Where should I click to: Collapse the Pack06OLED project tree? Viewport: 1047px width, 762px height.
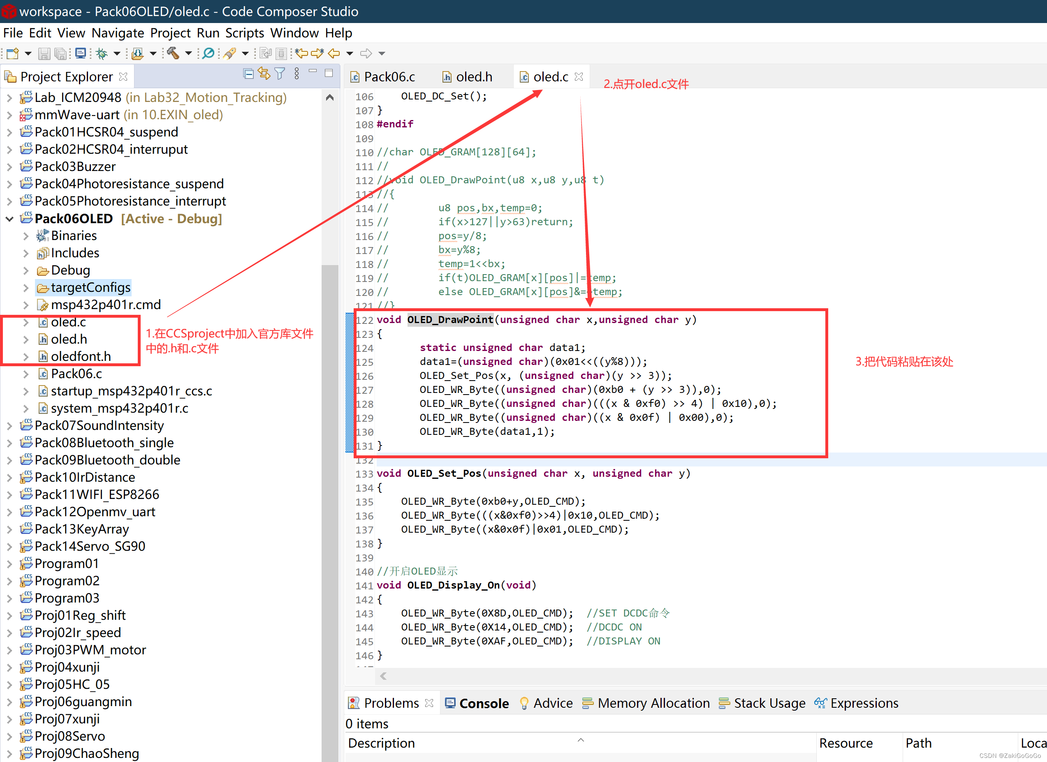9,219
